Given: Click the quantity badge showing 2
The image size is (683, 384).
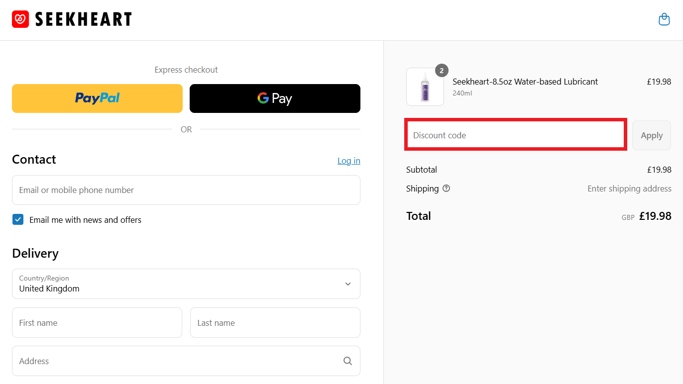Looking at the screenshot, I should point(442,71).
